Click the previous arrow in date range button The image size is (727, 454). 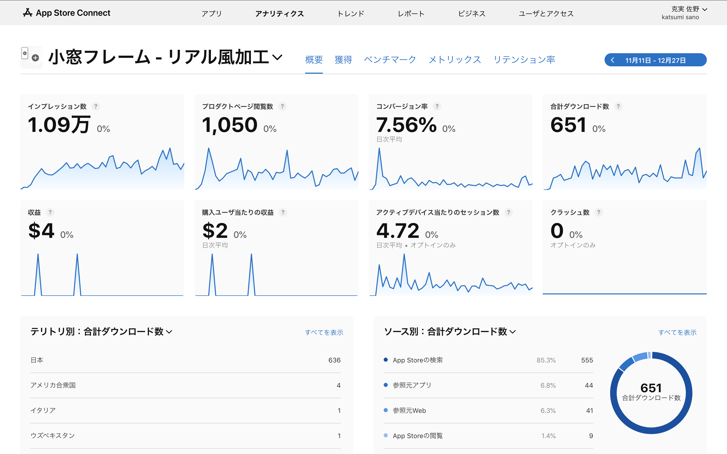[613, 60]
